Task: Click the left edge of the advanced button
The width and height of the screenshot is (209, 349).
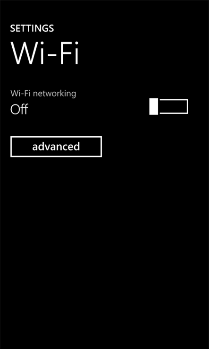Action: [x=11, y=147]
